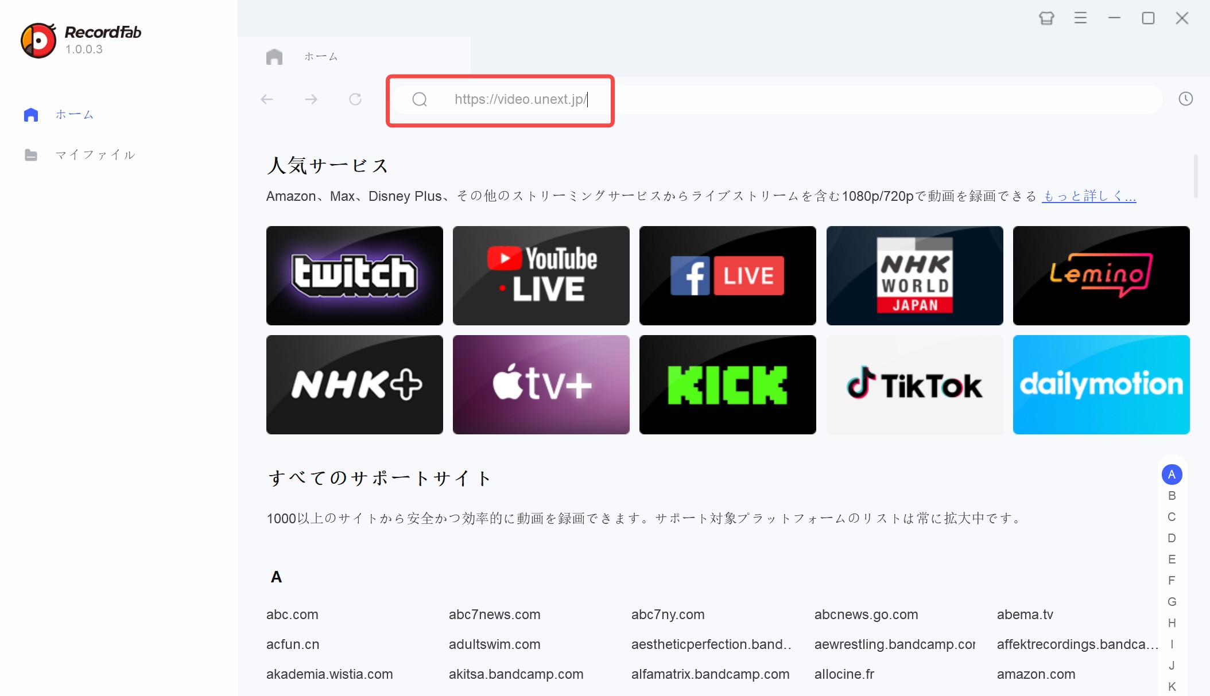
Task: Open the hamburger menu in title bar
Action: [x=1080, y=18]
